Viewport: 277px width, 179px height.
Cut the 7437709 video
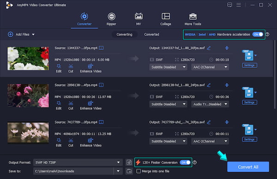71,143
